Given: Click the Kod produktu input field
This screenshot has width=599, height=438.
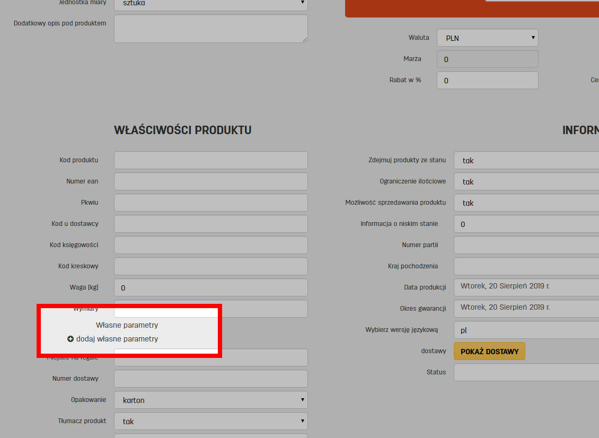Looking at the screenshot, I should [x=210, y=160].
